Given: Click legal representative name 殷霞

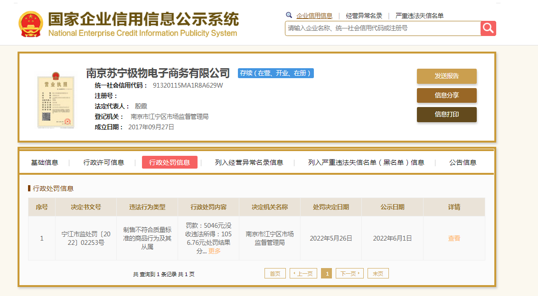Looking at the screenshot, I should (x=141, y=107).
